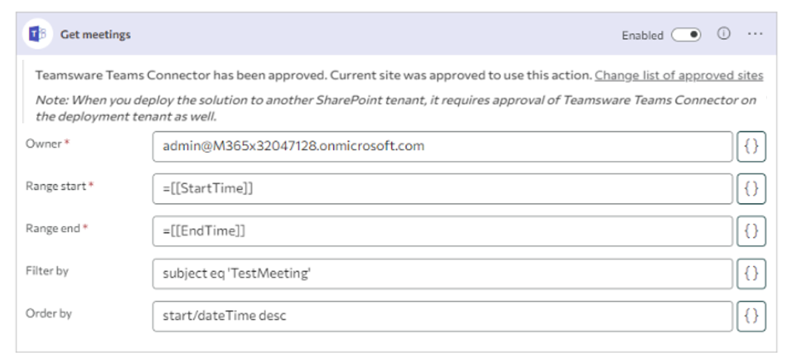This screenshot has height=353, width=787.
Task: Click the Filter by field label
Action: [47, 271]
